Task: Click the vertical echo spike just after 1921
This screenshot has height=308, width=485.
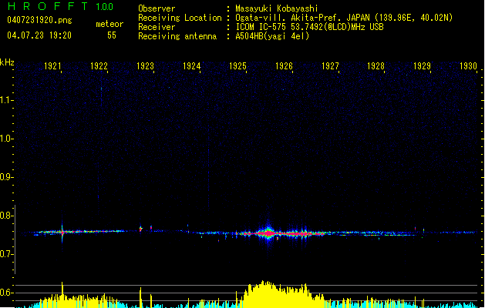Action: pos(62,232)
